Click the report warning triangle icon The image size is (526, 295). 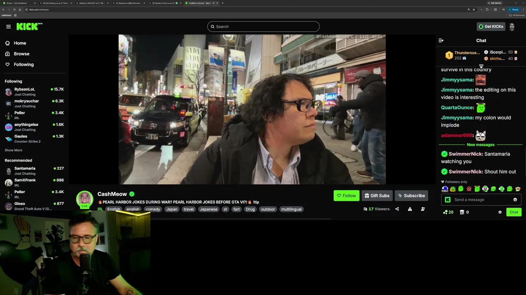click(x=410, y=209)
